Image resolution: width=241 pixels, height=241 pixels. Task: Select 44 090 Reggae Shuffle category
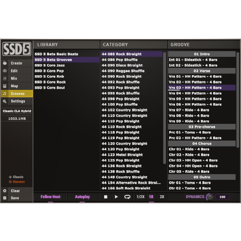pos(132,71)
